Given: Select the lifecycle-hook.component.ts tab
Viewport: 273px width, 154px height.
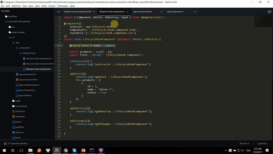Looking at the screenshot, I should point(112,12).
